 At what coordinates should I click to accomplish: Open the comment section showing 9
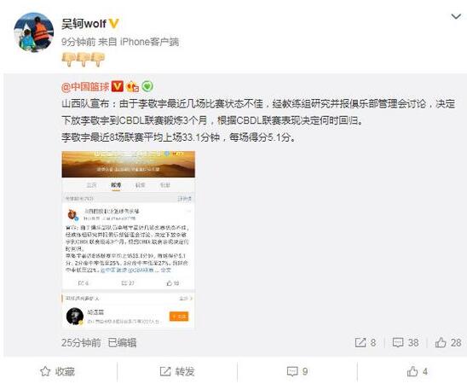coord(297,371)
